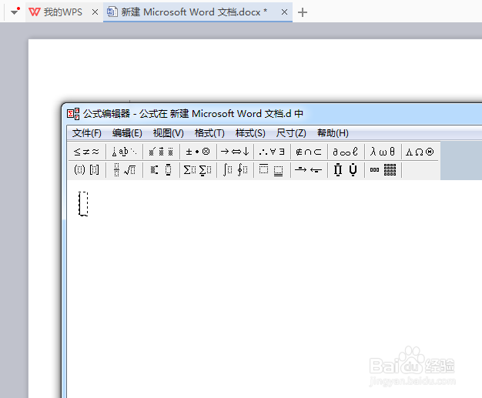Close the Word document tab

click(284, 12)
